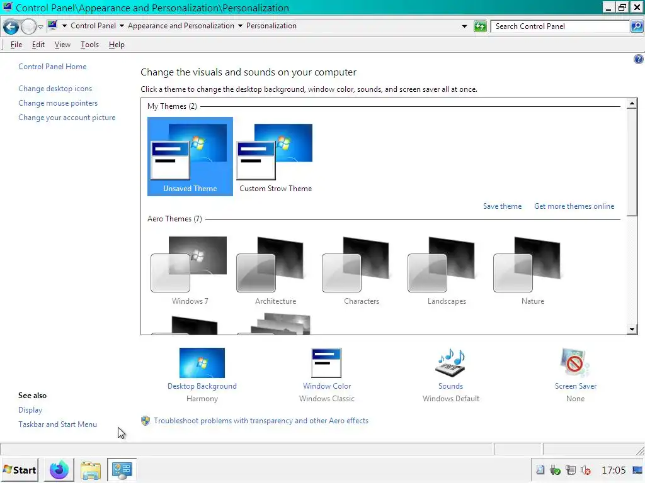645x483 pixels.
Task: Select the Landscapes Aero theme
Action: click(x=447, y=270)
